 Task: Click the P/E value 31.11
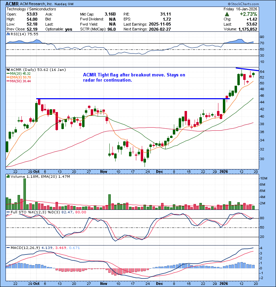(x=166, y=14)
